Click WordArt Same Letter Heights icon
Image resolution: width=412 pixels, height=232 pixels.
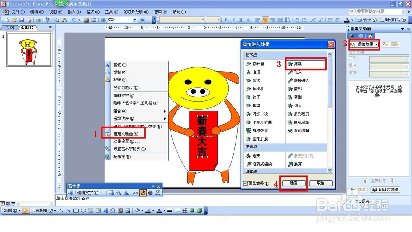(135, 193)
